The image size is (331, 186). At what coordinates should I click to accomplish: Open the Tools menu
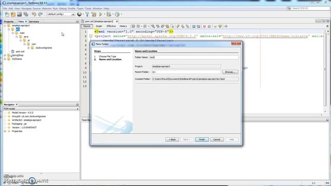(x=88, y=9)
